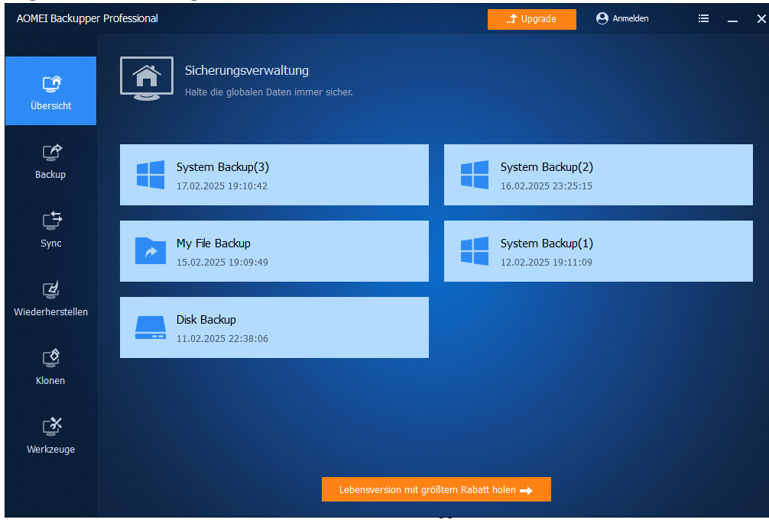
Task: Select the Sync tab label
Action: 51,243
